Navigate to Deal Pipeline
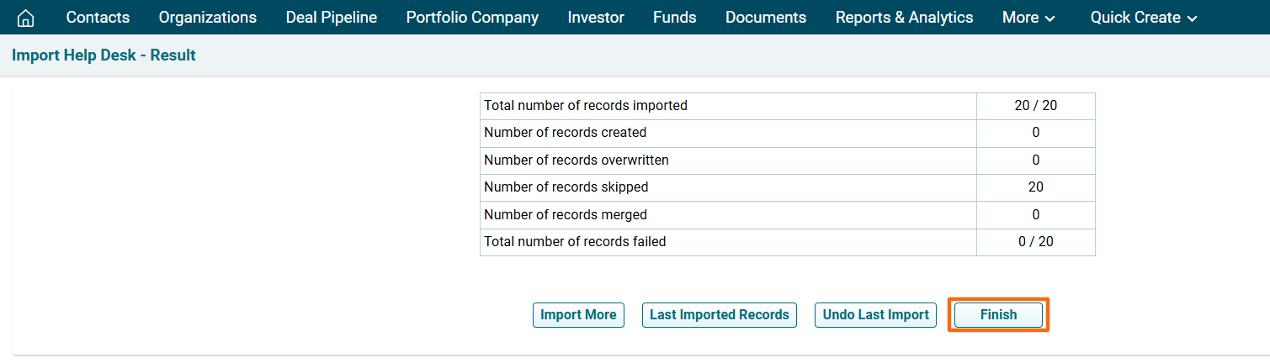 point(332,18)
